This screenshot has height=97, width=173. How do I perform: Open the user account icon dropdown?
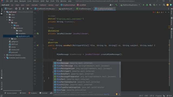[111, 5]
